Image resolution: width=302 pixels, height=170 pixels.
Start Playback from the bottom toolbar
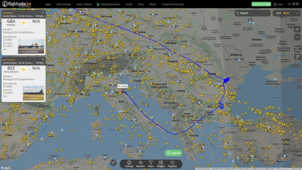pyautogui.click(x=172, y=163)
